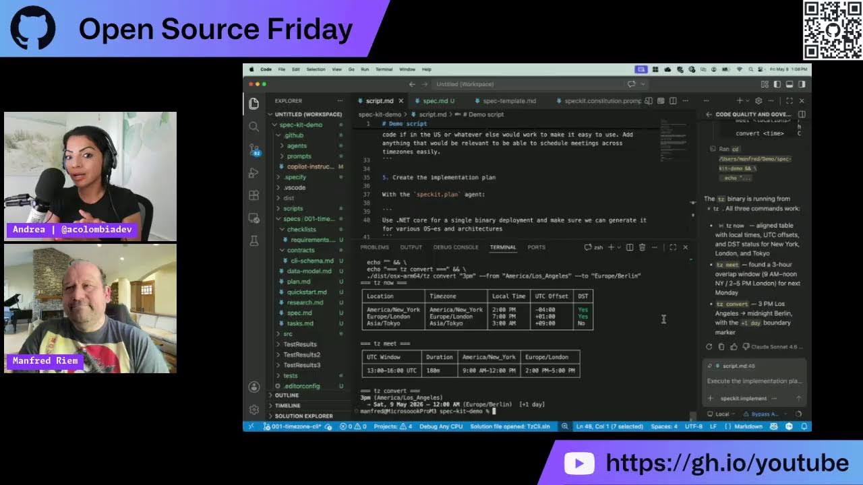Toggle secondary side bar visibility
Viewport: 863px width, 485px height.
coord(802,84)
